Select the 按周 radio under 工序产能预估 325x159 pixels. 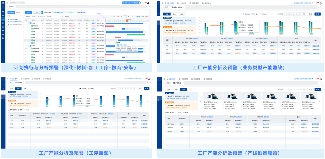(20, 109)
